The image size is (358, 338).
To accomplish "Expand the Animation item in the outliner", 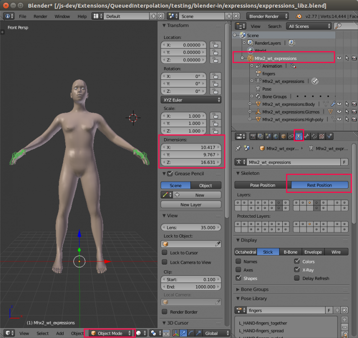I will (x=252, y=66).
